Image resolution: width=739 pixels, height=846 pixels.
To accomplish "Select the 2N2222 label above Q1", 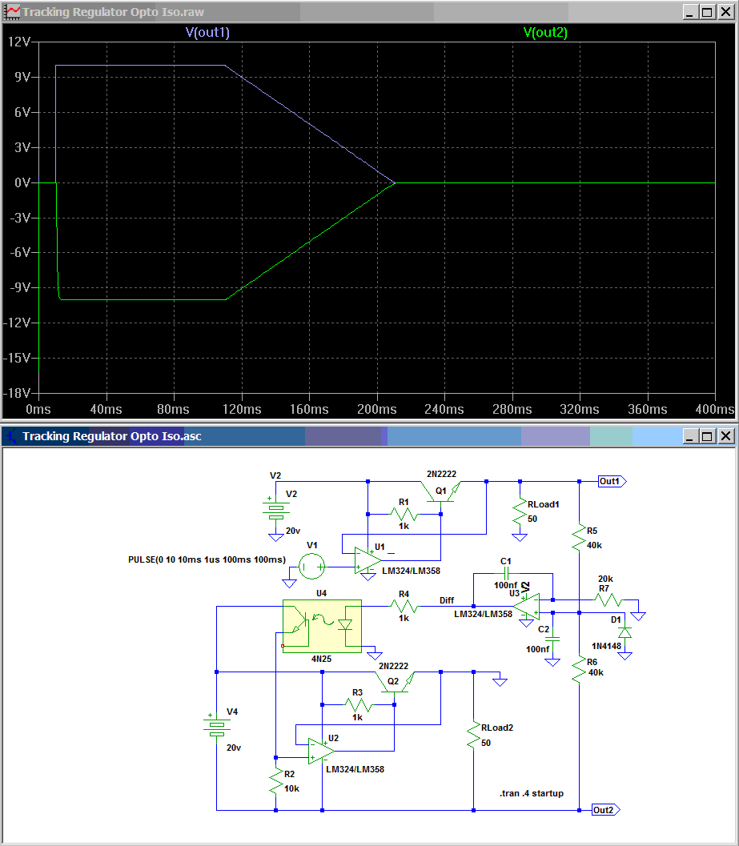I will [442, 474].
